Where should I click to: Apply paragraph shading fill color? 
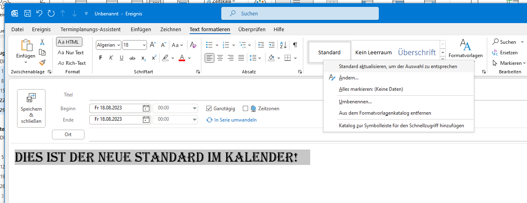(272, 58)
